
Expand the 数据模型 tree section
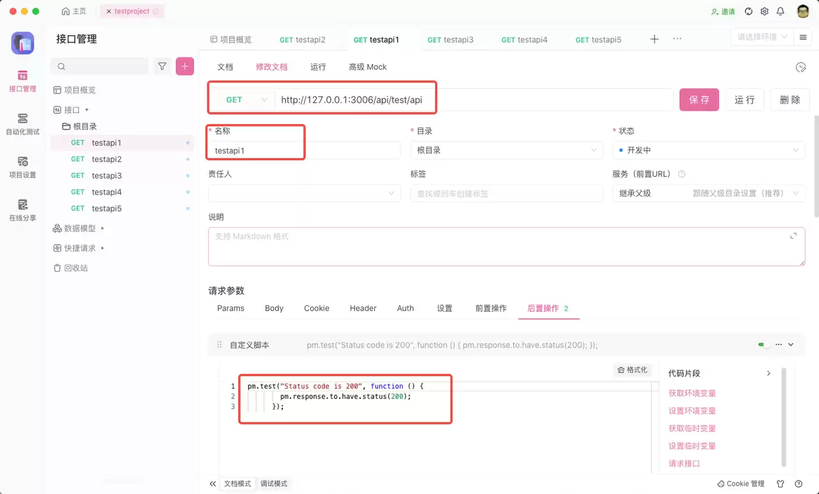point(102,228)
